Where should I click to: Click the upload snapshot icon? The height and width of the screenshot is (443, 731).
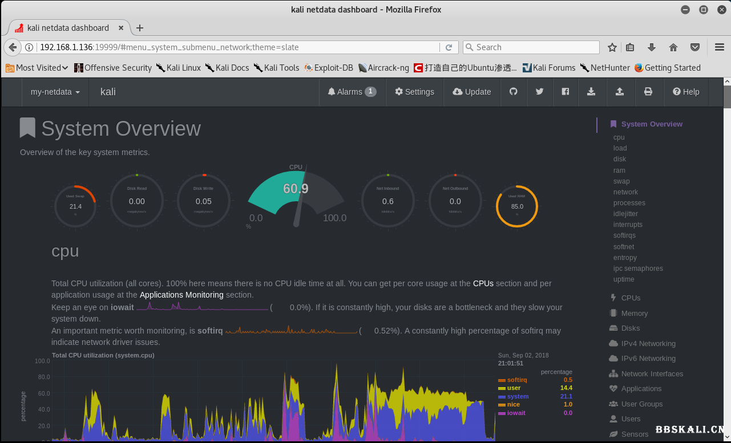click(x=620, y=92)
